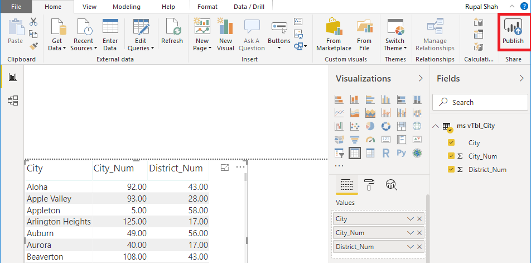Switch to Report view in left sidebar
531x263 pixels.
pyautogui.click(x=13, y=77)
